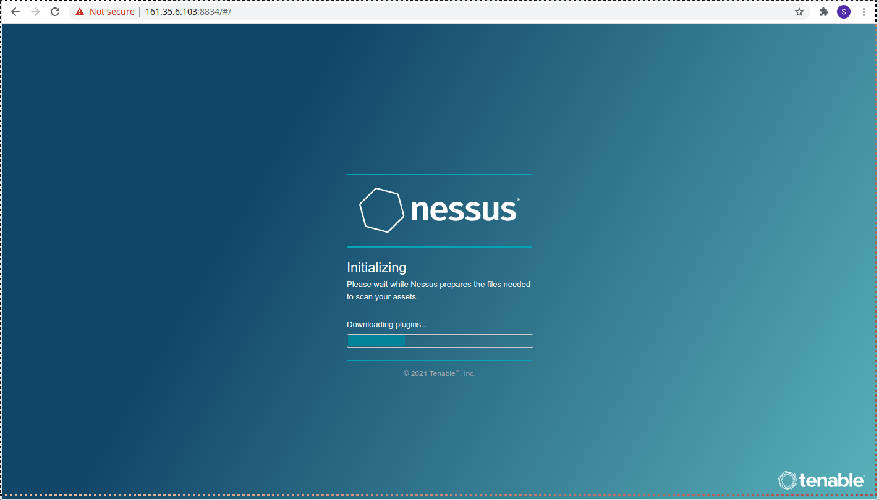
Task: Reload the Nessus page
Action: pyautogui.click(x=55, y=12)
